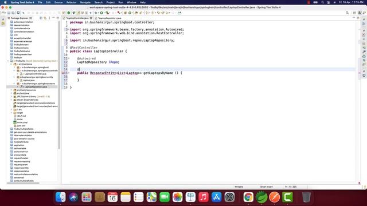Open Finder from the Dock
This screenshot has height=206, width=367.
pos(60,197)
